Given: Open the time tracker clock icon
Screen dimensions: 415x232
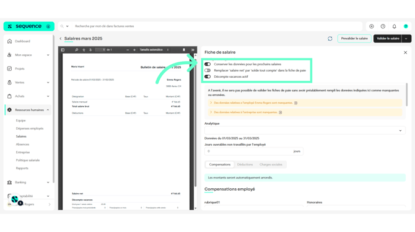Looking at the screenshot, I should click(x=383, y=27).
